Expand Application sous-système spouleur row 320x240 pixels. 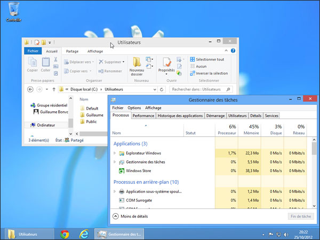[x=115, y=191]
